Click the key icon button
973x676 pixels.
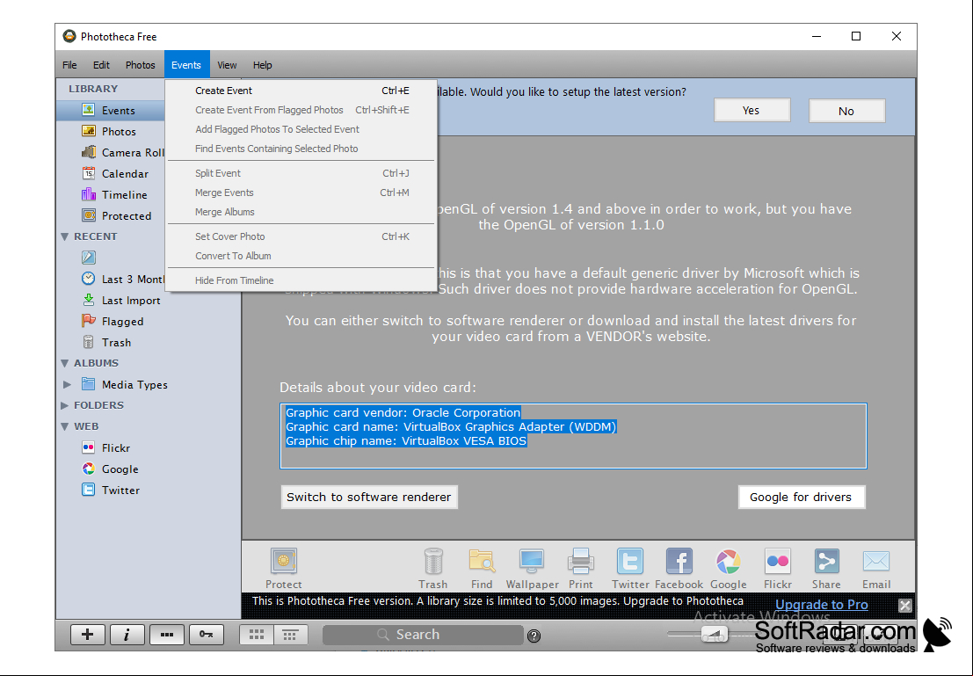[207, 635]
